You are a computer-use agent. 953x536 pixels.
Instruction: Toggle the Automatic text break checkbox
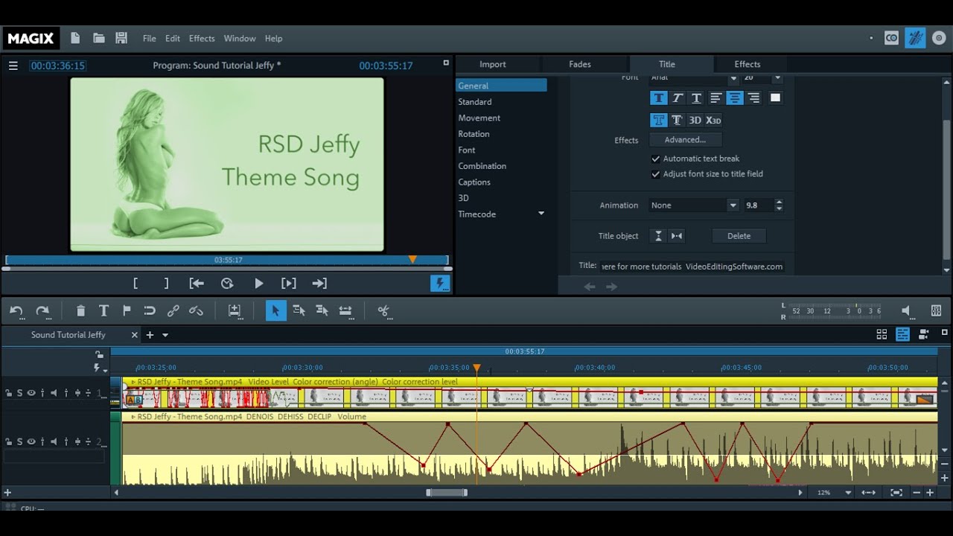pos(656,159)
